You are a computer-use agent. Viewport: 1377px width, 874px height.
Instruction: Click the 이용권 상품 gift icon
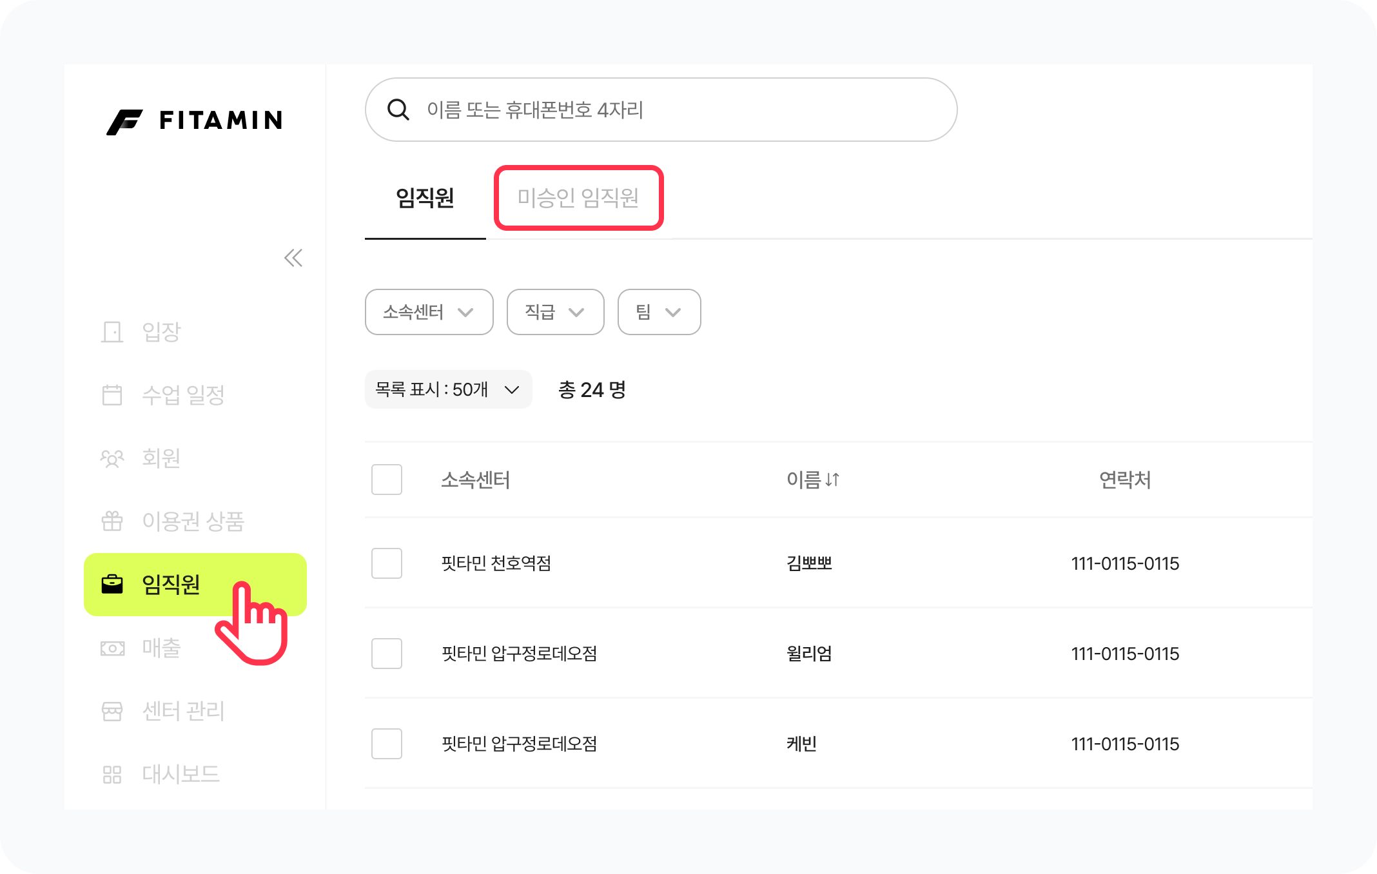tap(112, 521)
